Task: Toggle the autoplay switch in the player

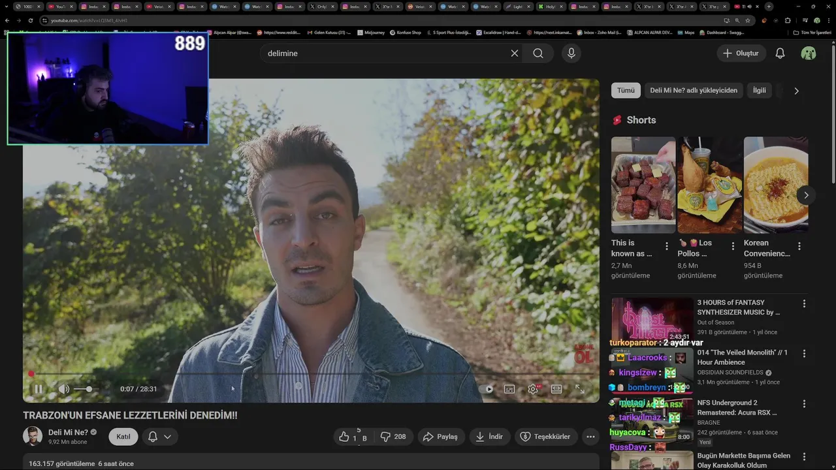Action: tap(487, 389)
